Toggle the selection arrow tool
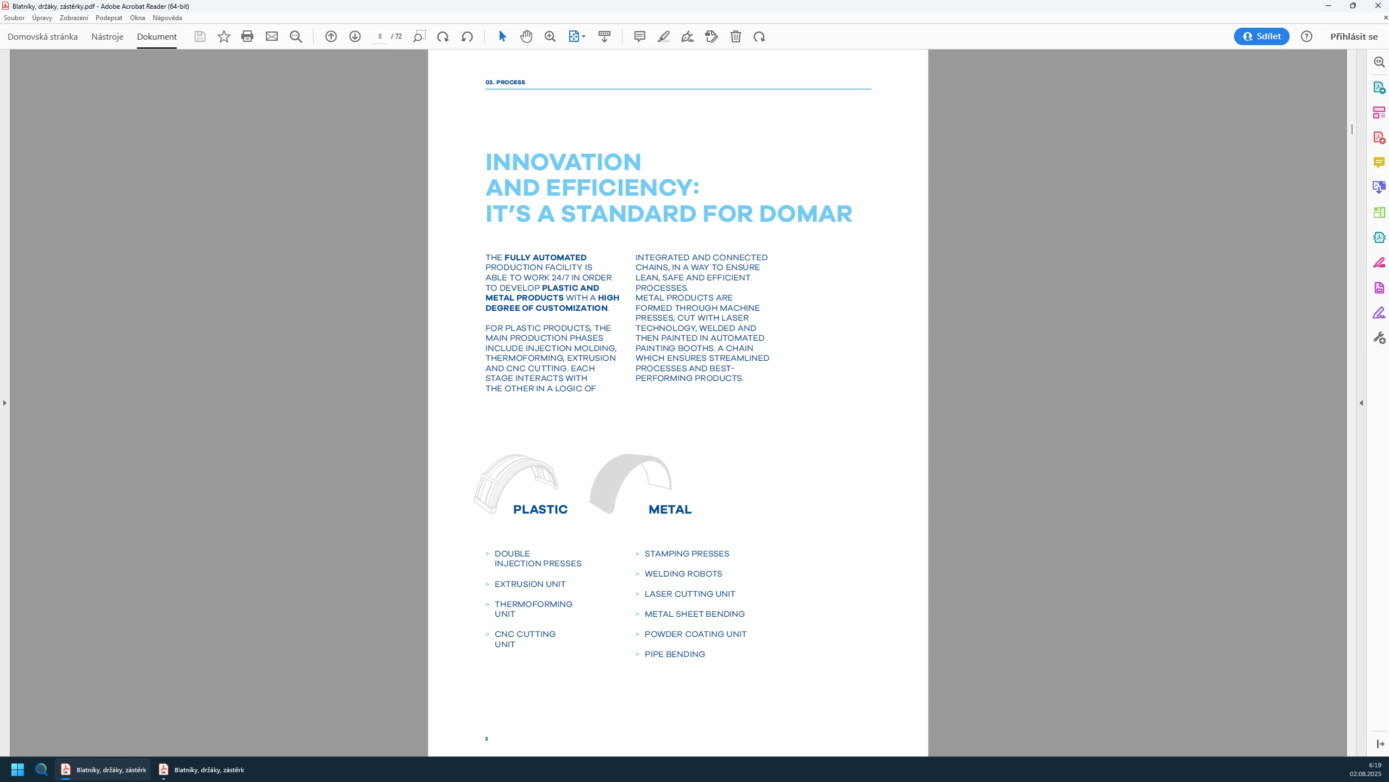 502,36
